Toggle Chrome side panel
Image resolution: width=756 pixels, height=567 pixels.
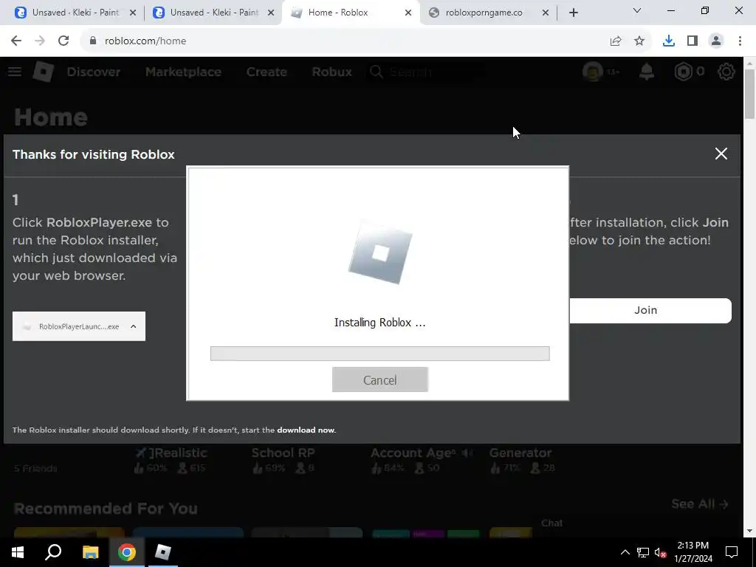point(693,41)
